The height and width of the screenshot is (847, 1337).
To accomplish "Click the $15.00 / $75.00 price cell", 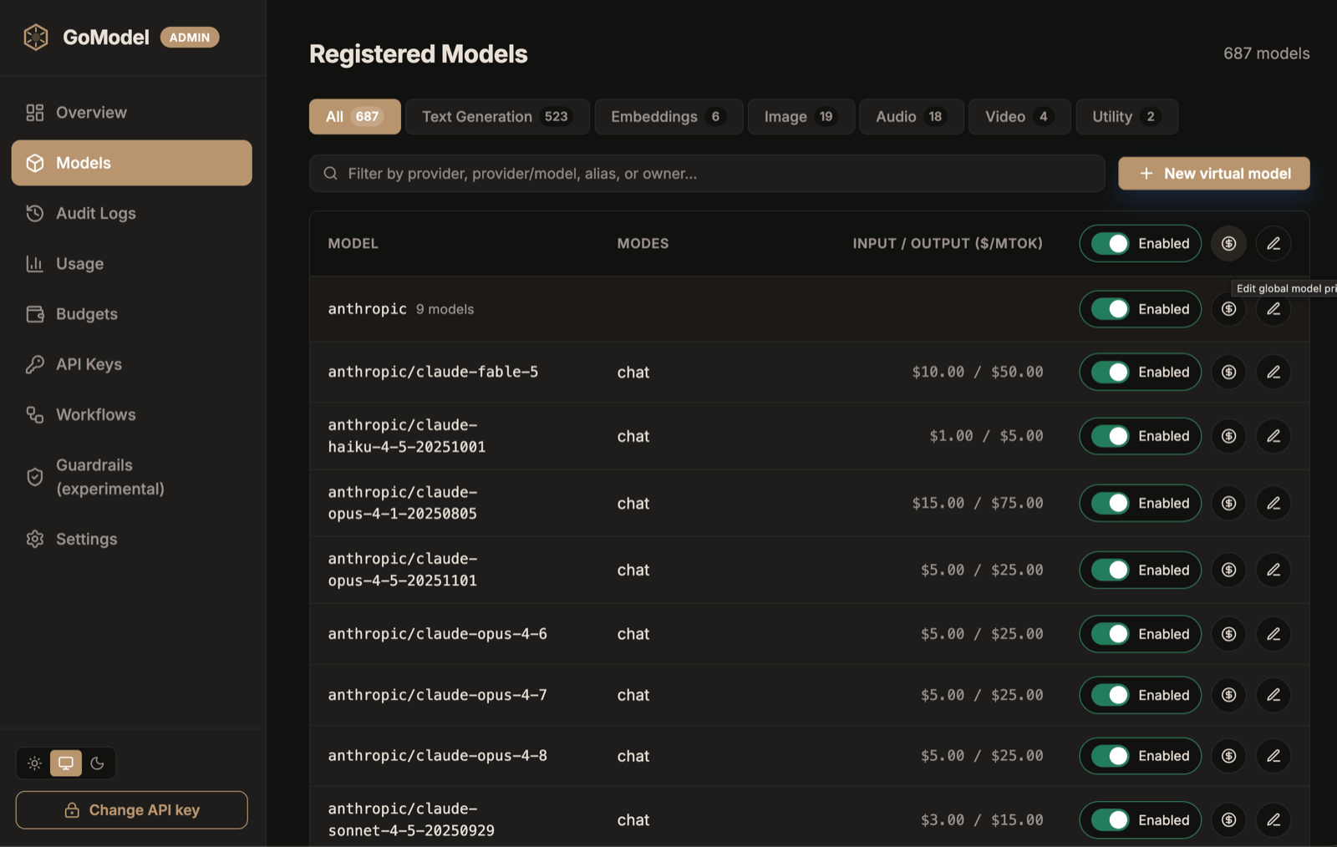I will click(977, 503).
